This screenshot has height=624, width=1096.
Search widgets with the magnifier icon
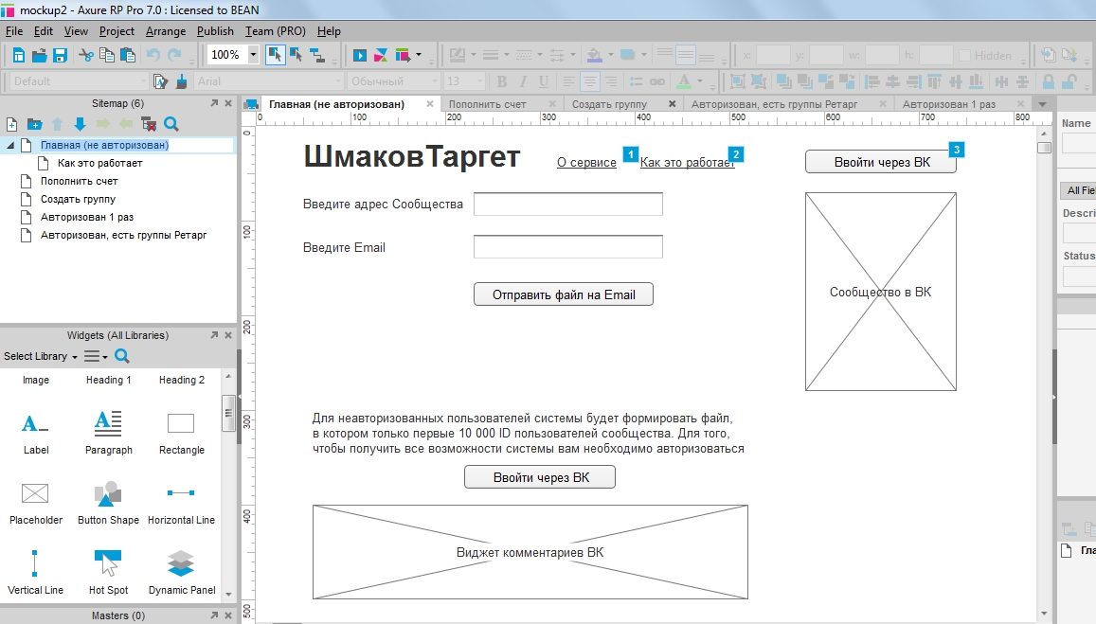pyautogui.click(x=121, y=356)
